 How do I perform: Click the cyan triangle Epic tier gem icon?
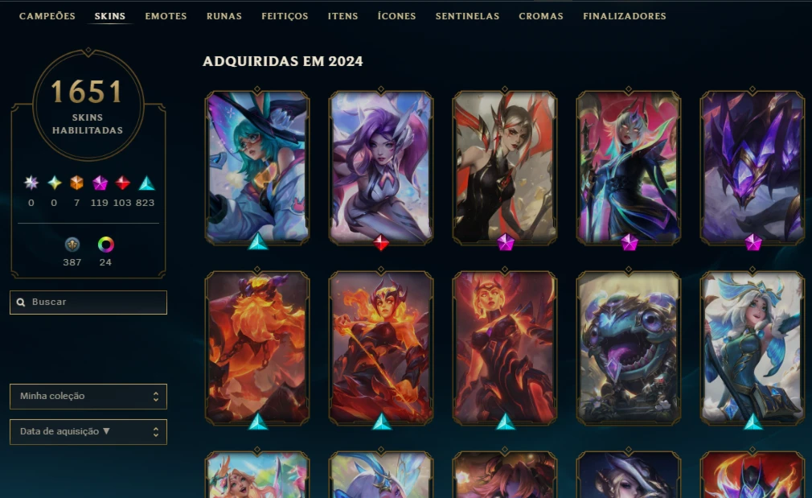[146, 183]
